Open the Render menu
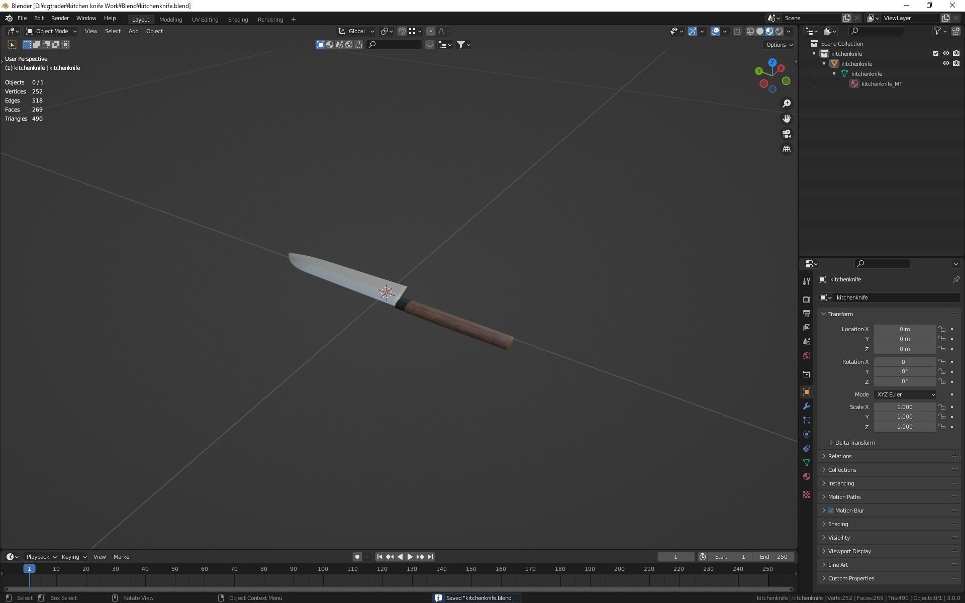 [x=60, y=18]
